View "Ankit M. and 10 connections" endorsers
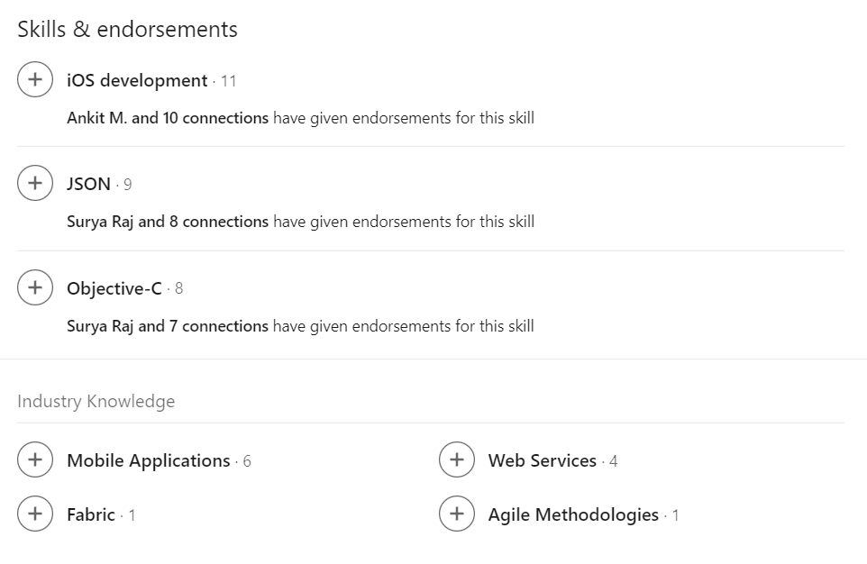Image resolution: width=867 pixels, height=564 pixels. [x=168, y=118]
